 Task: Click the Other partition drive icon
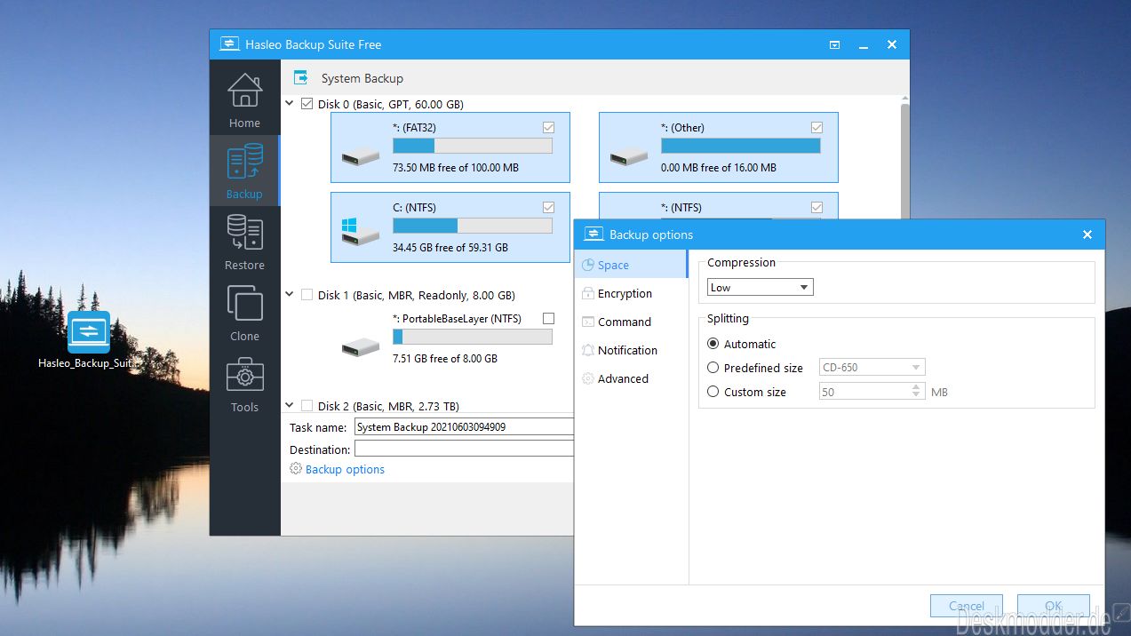(x=628, y=157)
